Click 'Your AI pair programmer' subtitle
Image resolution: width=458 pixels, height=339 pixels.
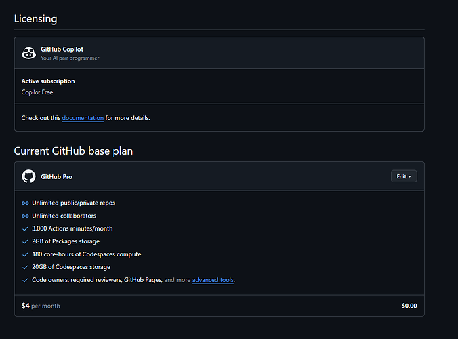tap(70, 58)
